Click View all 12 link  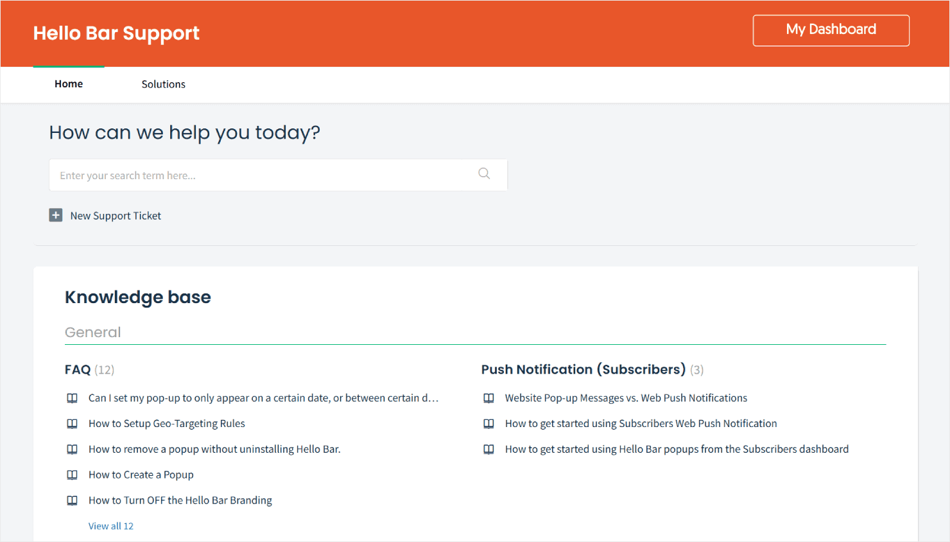coord(110,525)
